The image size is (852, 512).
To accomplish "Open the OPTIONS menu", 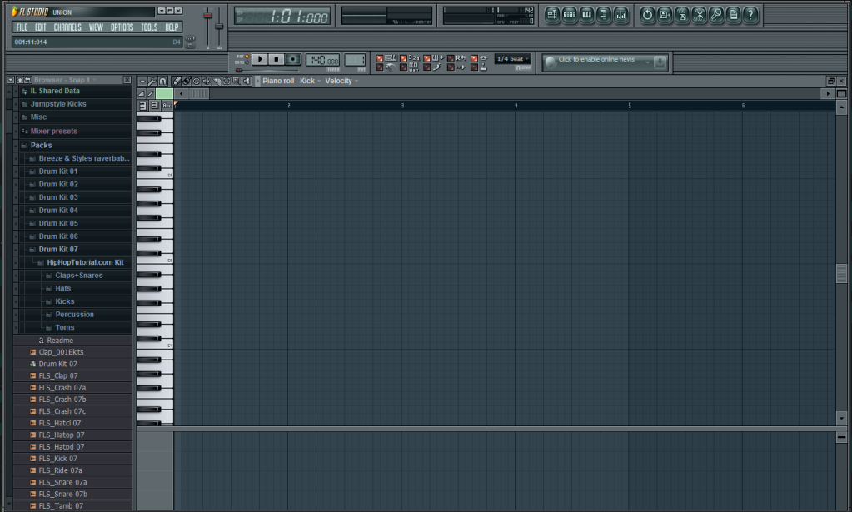I will 122,27.
